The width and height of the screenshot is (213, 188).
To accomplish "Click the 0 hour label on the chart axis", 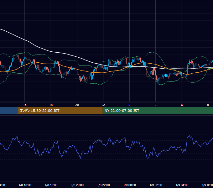I will [x=129, y=105].
